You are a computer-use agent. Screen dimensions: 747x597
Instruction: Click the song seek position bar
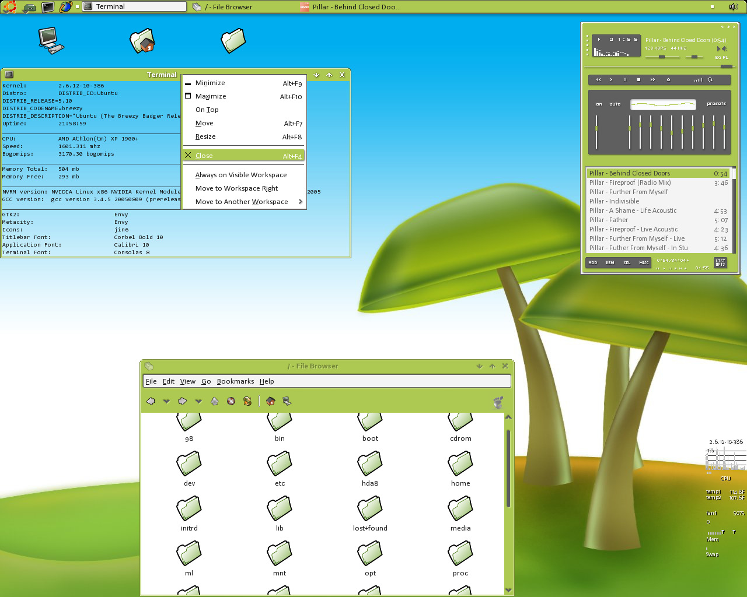point(659,66)
